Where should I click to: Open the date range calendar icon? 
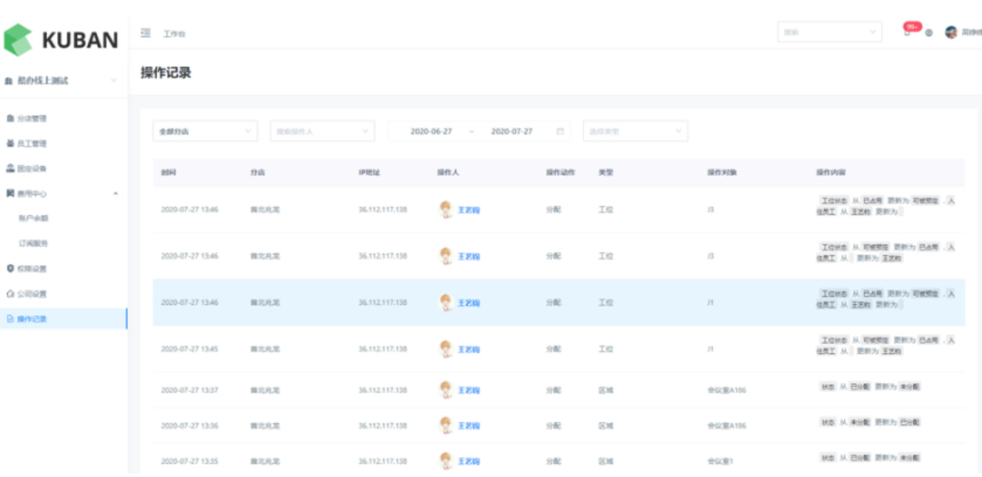click(560, 132)
